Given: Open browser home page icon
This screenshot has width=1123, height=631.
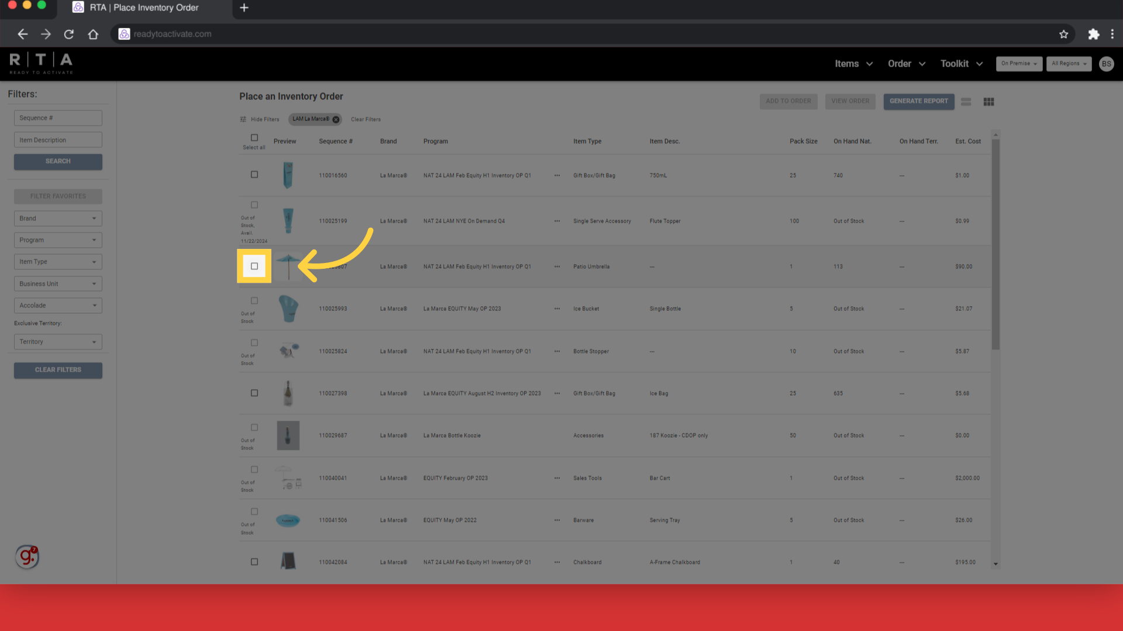Looking at the screenshot, I should 93,34.
